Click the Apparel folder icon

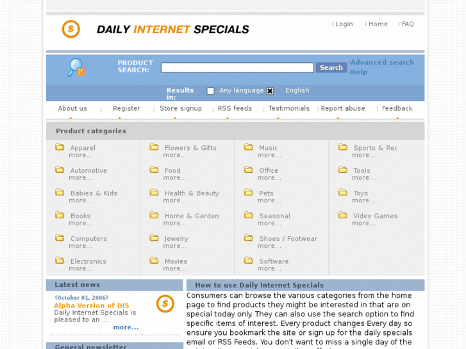pyautogui.click(x=60, y=147)
